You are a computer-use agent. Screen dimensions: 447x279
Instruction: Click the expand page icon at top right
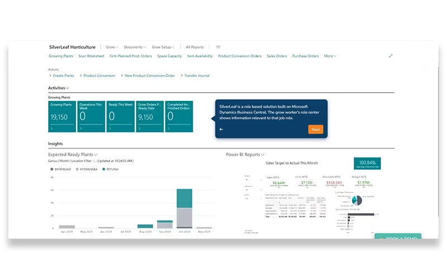coord(391,56)
